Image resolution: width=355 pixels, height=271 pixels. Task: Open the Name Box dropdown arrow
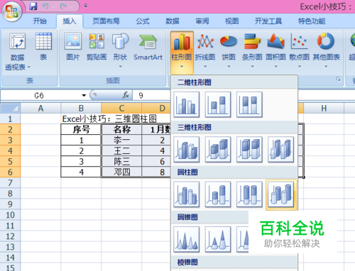click(x=84, y=96)
